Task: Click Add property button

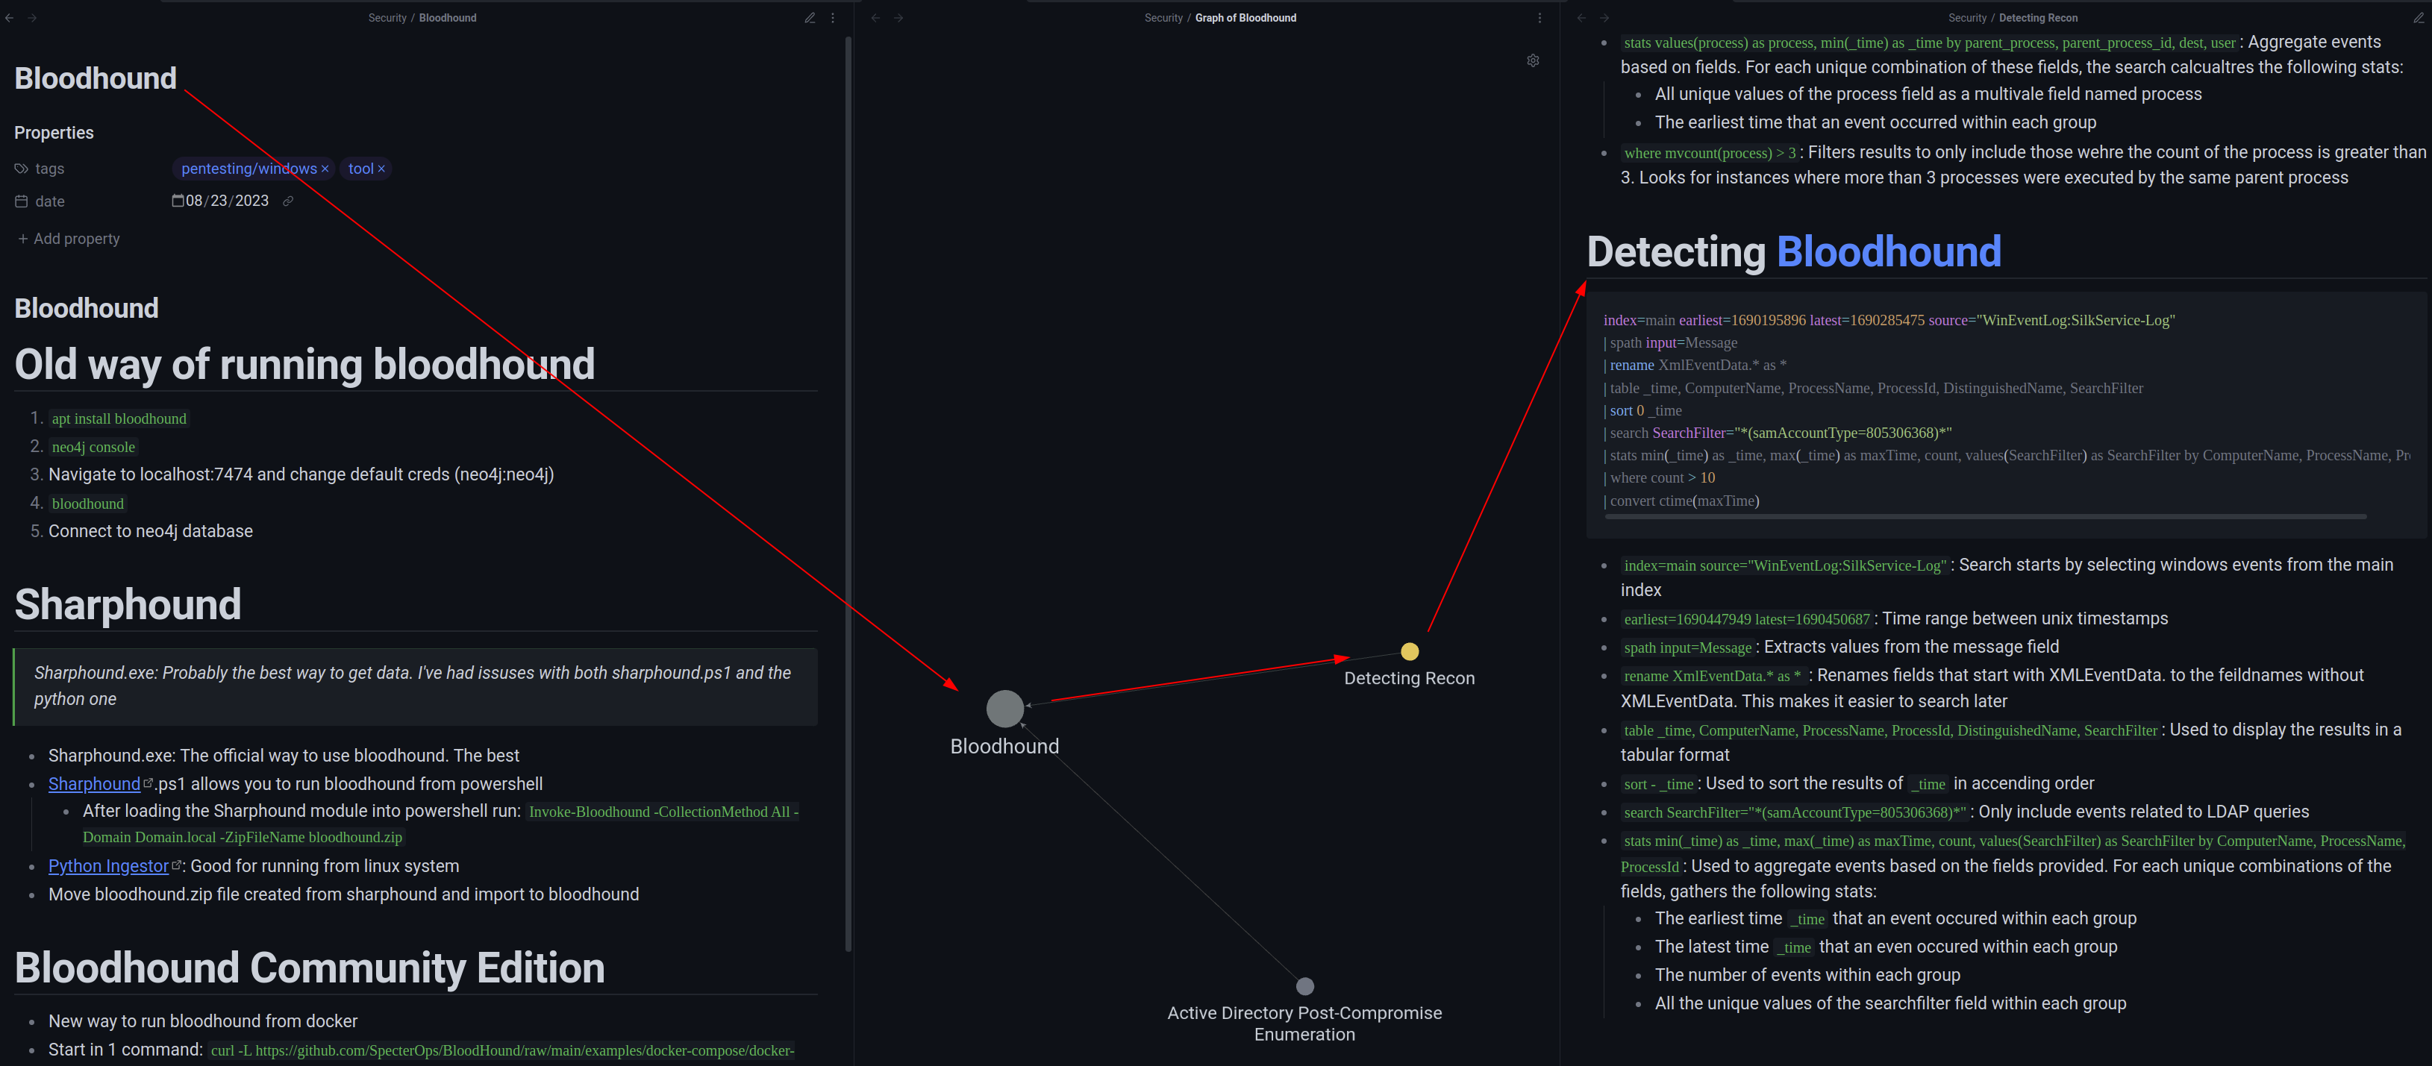Action: (x=69, y=239)
